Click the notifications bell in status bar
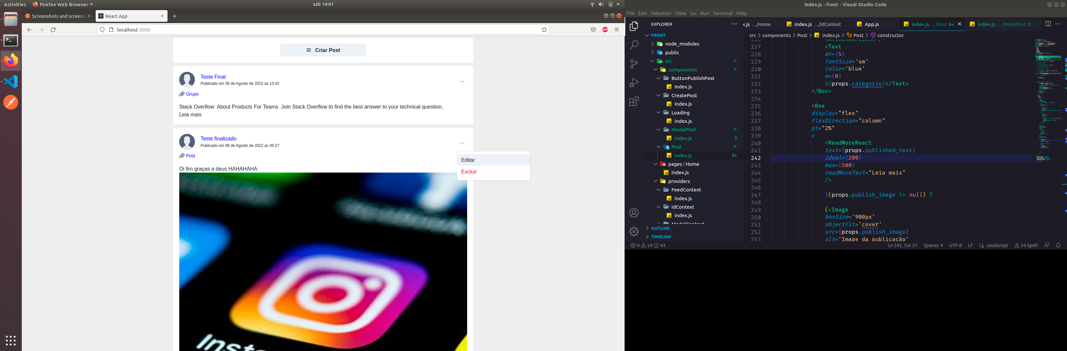The width and height of the screenshot is (1067, 351). tap(1058, 245)
